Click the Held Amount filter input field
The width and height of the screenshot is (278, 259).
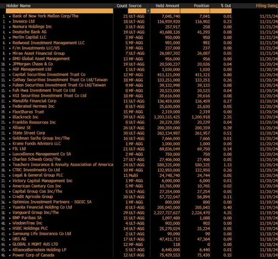[x=165, y=11]
